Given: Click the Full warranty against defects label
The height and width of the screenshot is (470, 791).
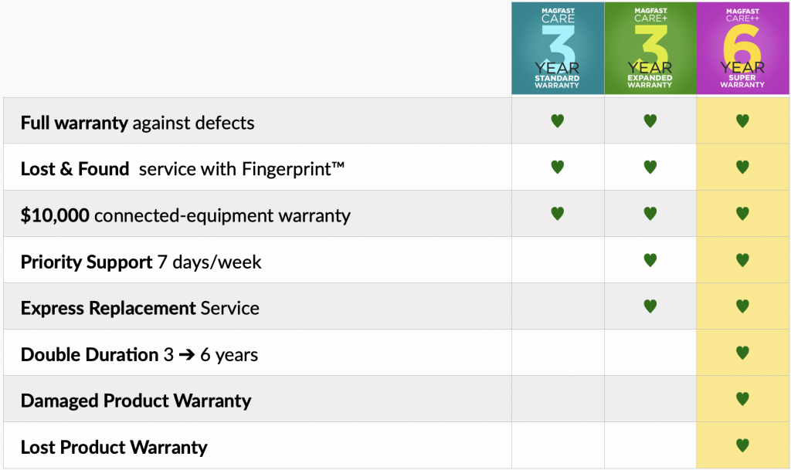Looking at the screenshot, I should [137, 123].
